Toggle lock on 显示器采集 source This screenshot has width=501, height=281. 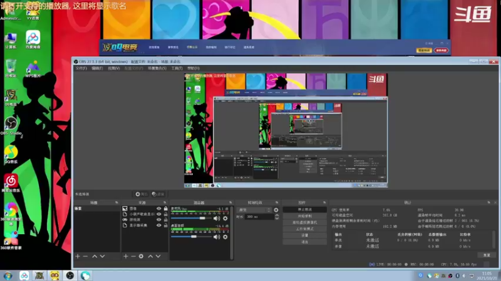165,225
